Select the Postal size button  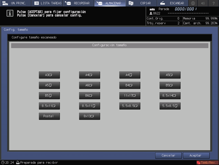click(50, 116)
